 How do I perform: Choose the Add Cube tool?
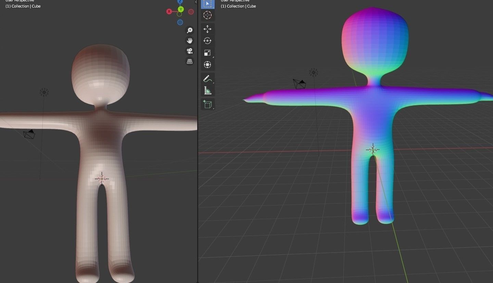pyautogui.click(x=207, y=104)
